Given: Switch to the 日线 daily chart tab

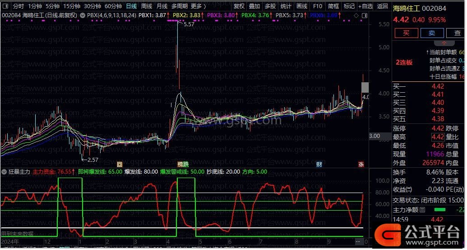Looking at the screenshot, I should [x=131, y=6].
